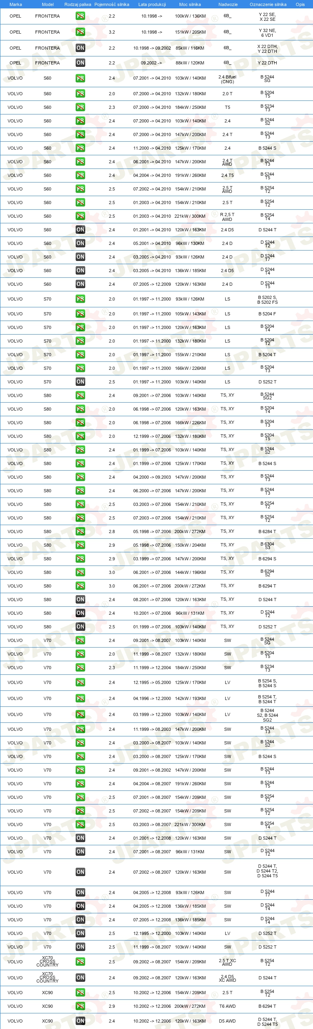313x1029 pixels.
Task: Select the "X 22 DTH, Y 22 DTH" cell
Action: point(267,49)
